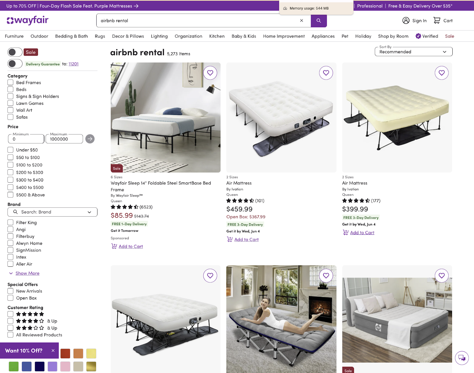Select the green color swatch

tap(14, 366)
